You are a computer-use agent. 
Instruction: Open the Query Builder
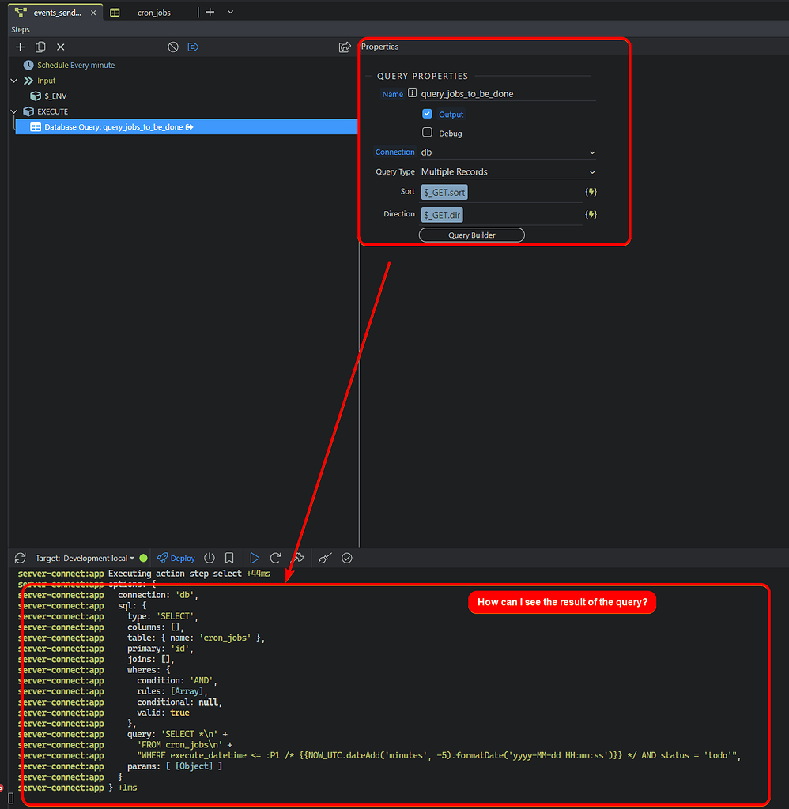471,235
